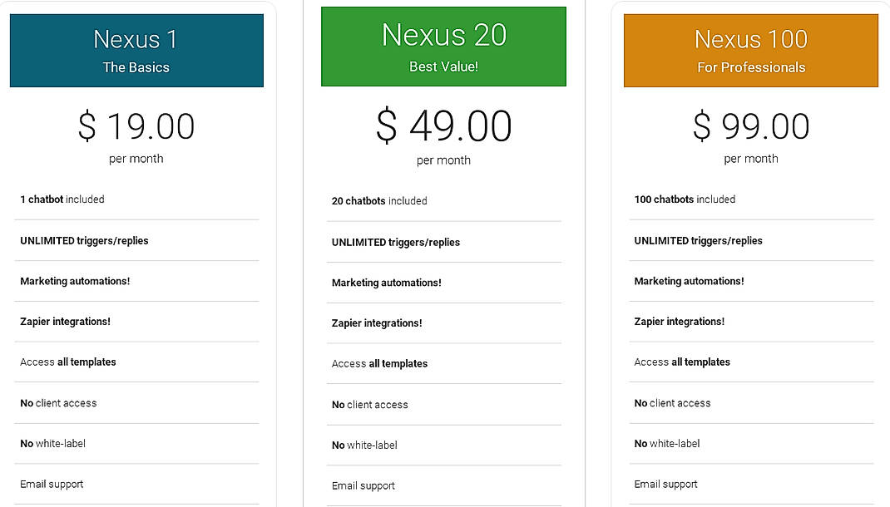Screen dimensions: 890x507
Task: Click '100 chatbots included' on Nexus 100
Action: pos(684,199)
